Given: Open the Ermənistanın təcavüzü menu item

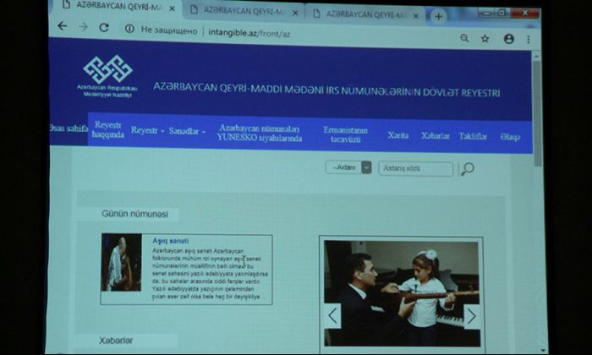Looking at the screenshot, I should (x=345, y=134).
